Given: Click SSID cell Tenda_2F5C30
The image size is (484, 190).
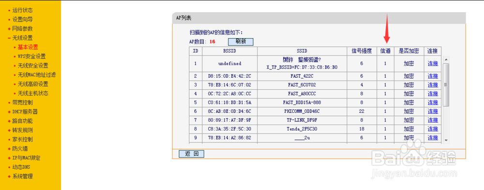Looking at the screenshot, I should point(302,129).
